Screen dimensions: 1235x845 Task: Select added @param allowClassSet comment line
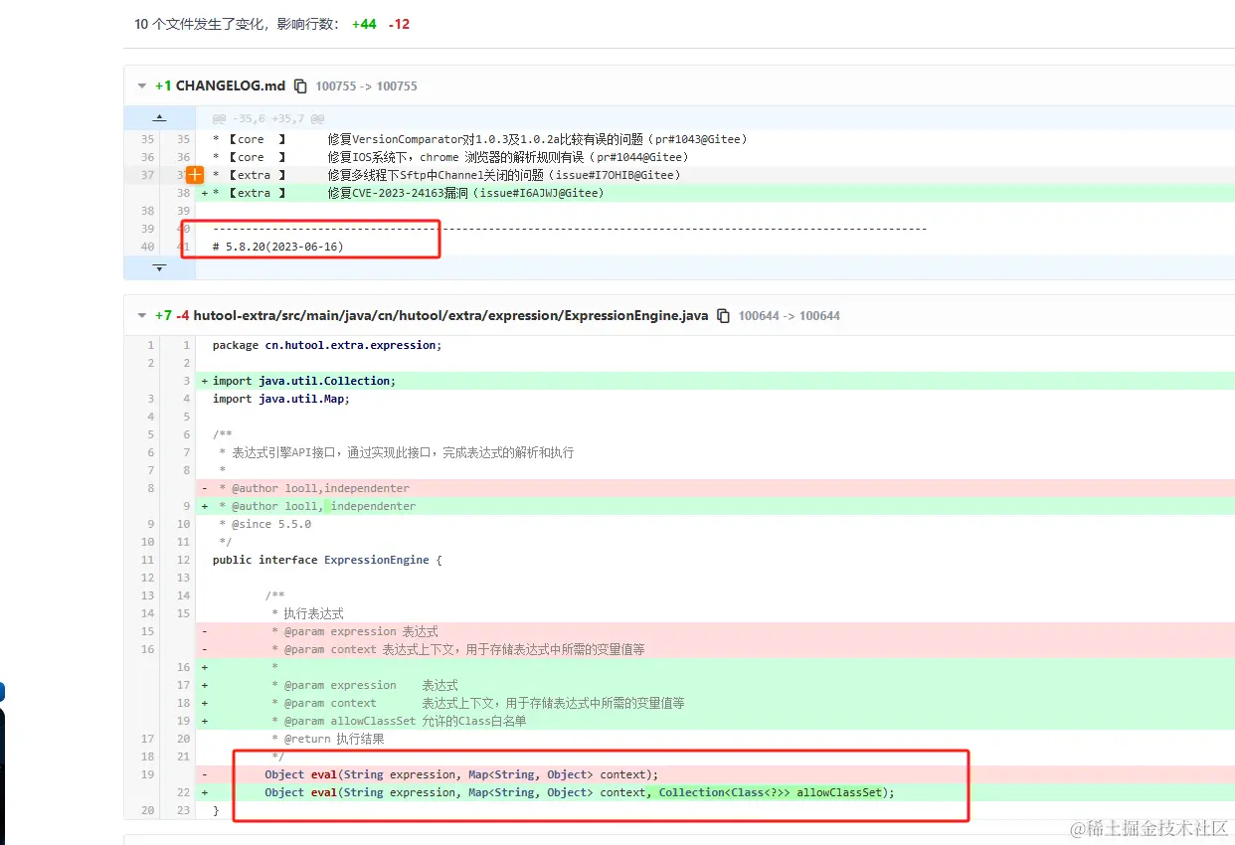(x=398, y=721)
